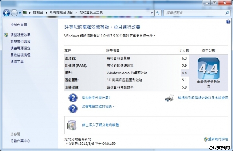This screenshot has height=151, width=233.
Task: Click the 處理器 component label
Action: (x=70, y=58)
